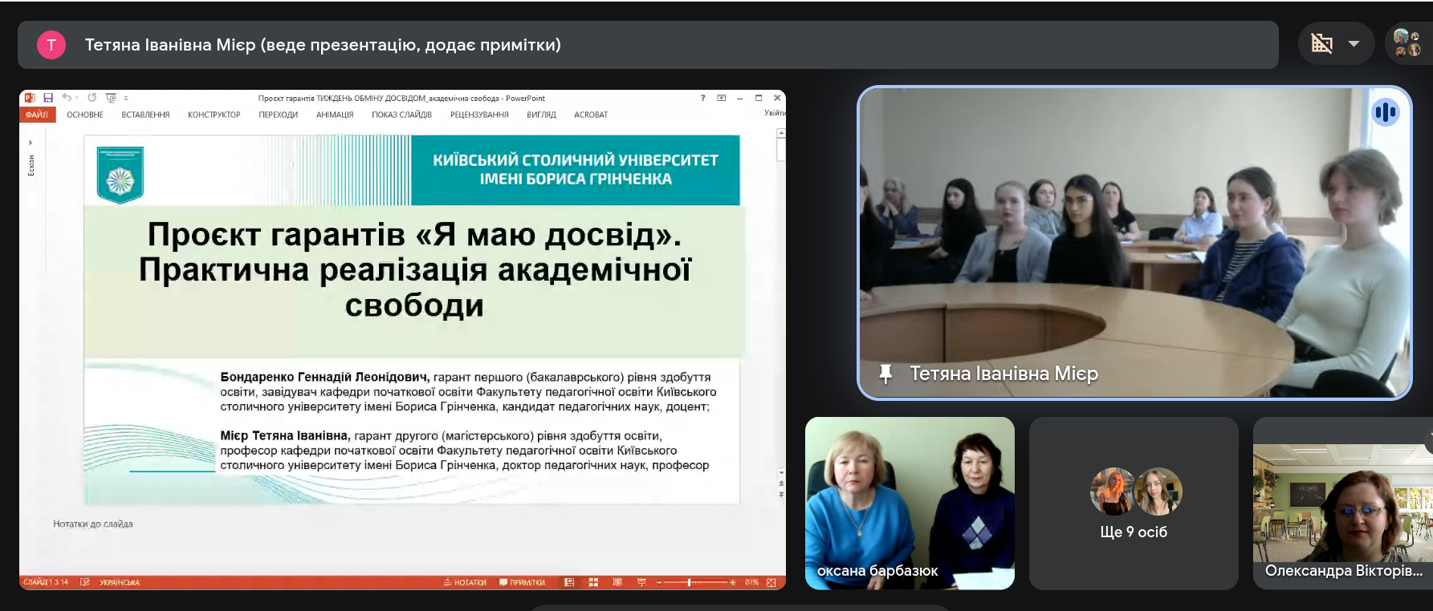Click the PowerPoint Save icon
Viewport: 1433px width, 611px height.
coord(48,98)
